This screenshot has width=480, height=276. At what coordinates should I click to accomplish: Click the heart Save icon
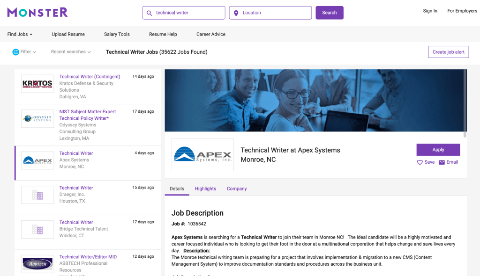coord(420,162)
